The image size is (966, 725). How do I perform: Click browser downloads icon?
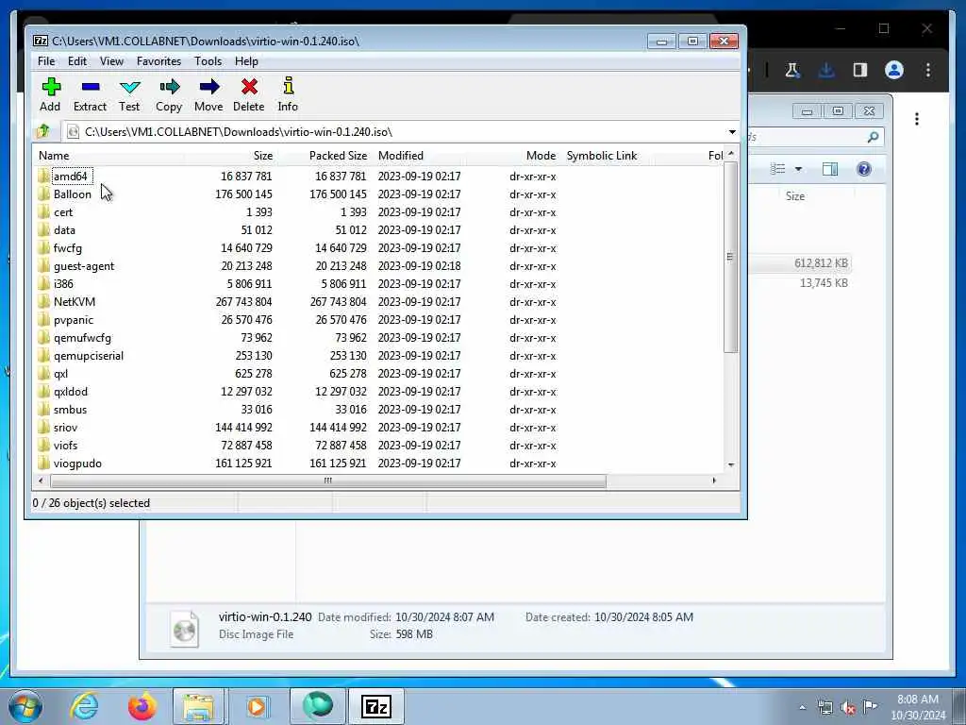[x=826, y=70]
